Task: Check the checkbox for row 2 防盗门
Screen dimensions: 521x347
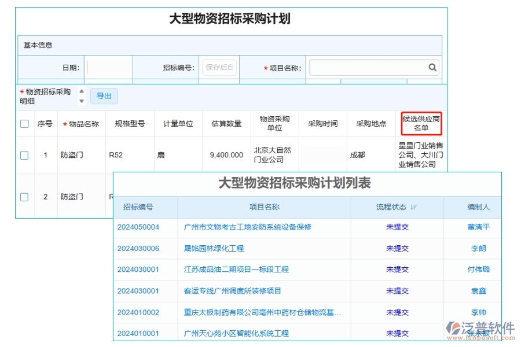Action: 24,197
